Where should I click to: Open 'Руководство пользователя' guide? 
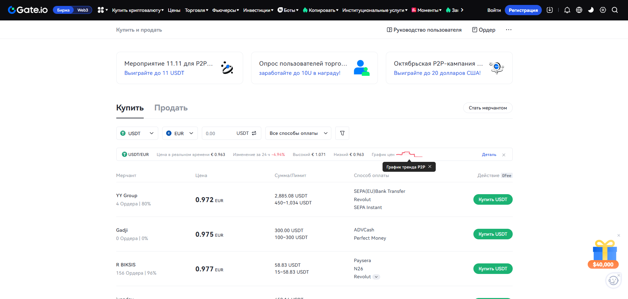point(424,30)
